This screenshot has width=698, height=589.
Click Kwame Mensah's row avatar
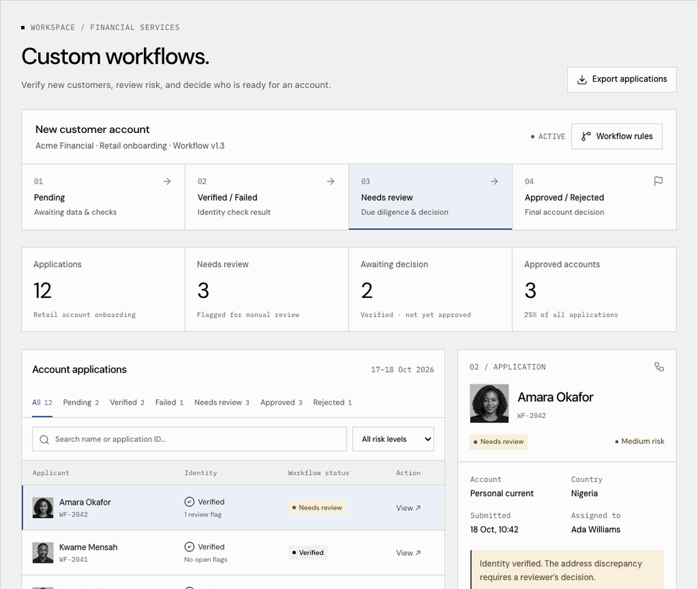43,552
